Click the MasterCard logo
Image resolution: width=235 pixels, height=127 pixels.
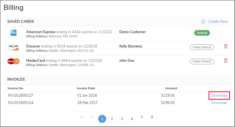pyautogui.click(x=14, y=61)
